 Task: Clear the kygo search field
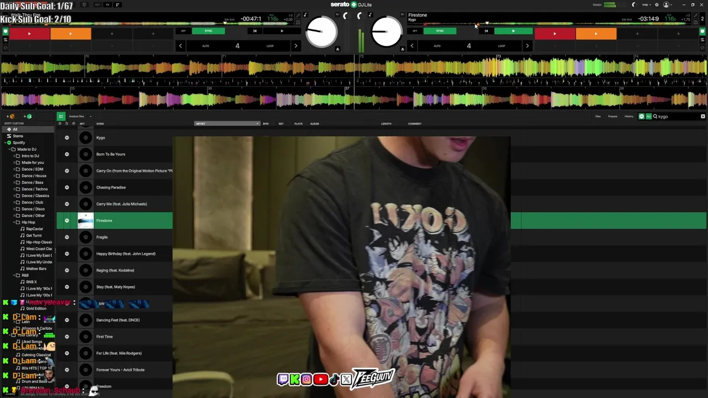coord(703,117)
